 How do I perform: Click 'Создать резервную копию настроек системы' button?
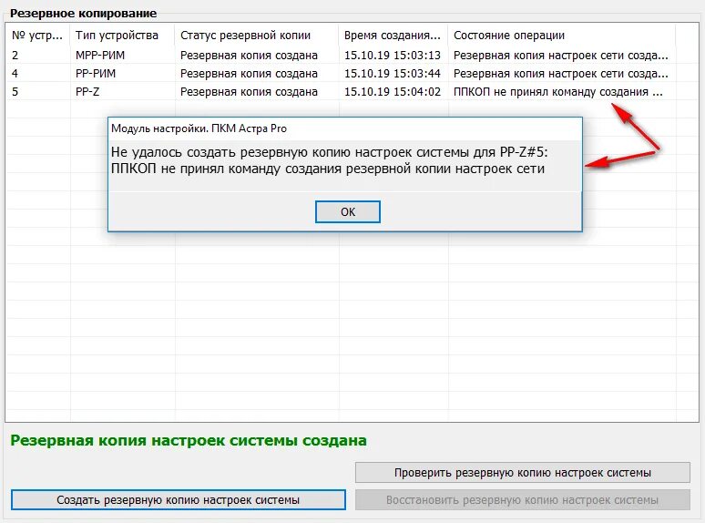178,499
